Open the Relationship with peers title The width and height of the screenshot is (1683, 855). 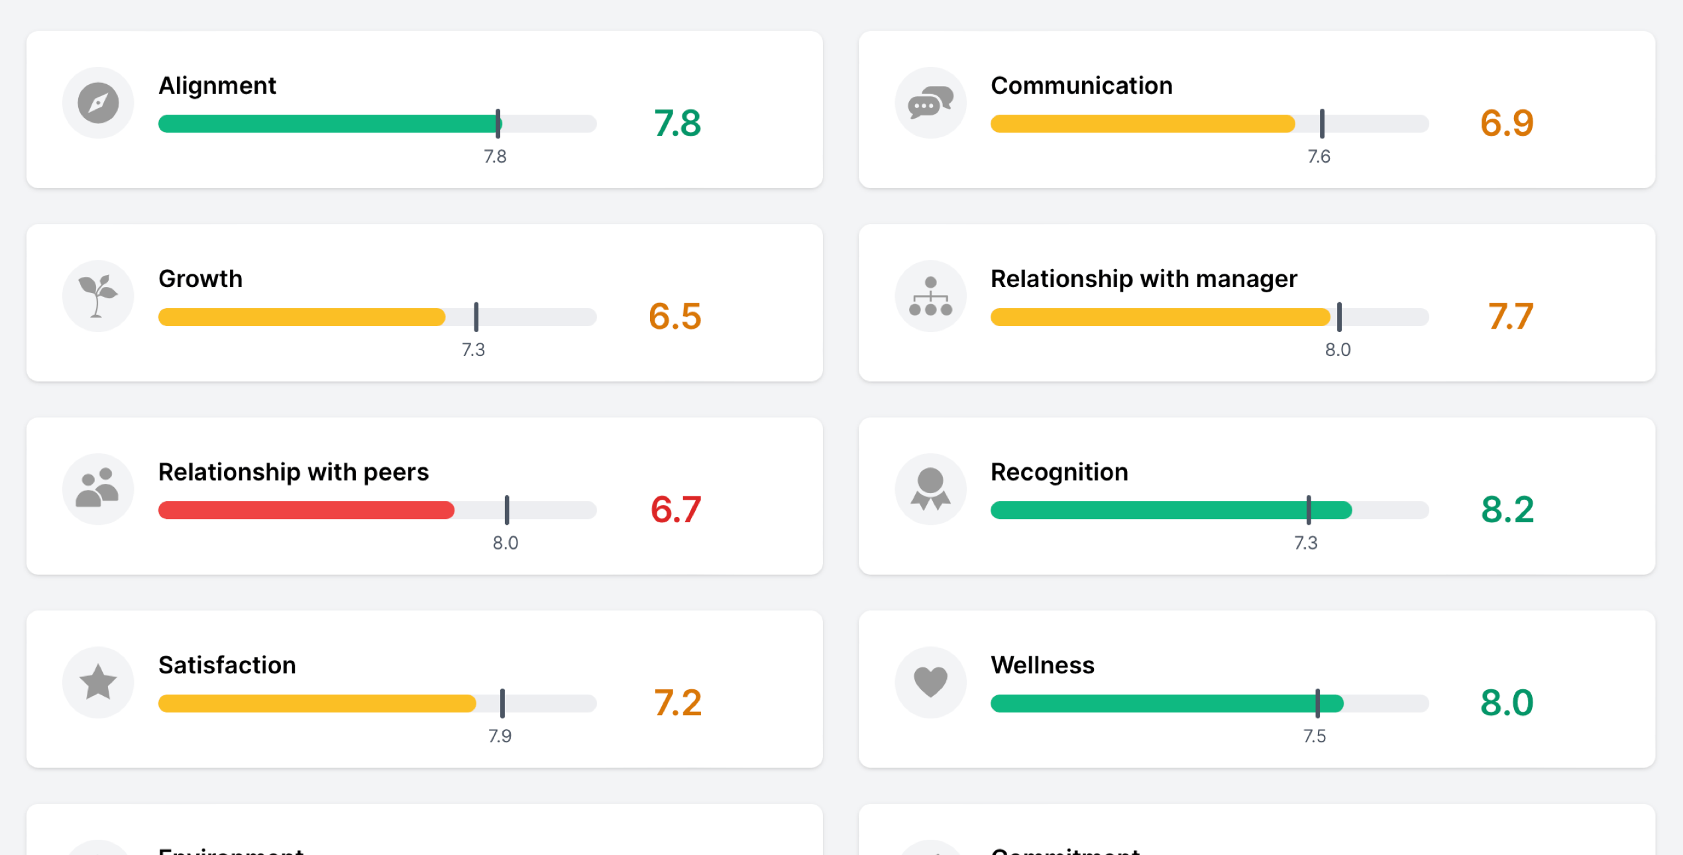click(293, 472)
